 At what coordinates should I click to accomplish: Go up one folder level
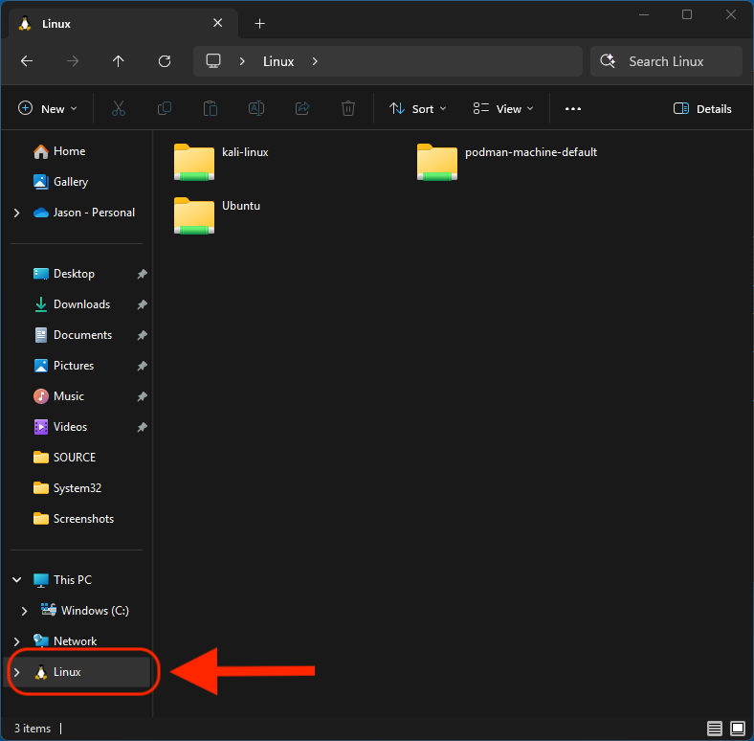(x=119, y=61)
